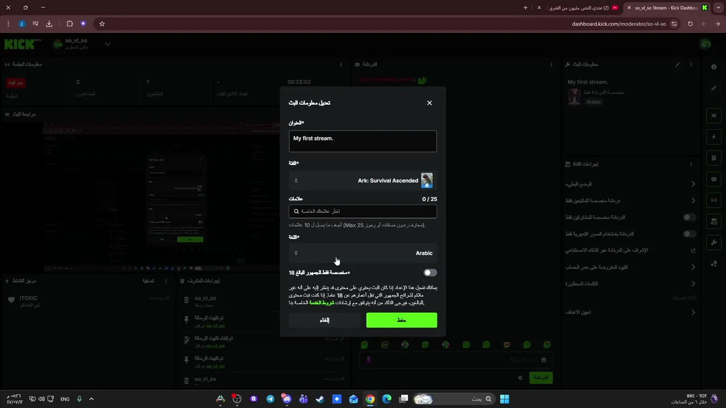Open the green terms of service link
The image size is (726, 408).
[x=322, y=303]
